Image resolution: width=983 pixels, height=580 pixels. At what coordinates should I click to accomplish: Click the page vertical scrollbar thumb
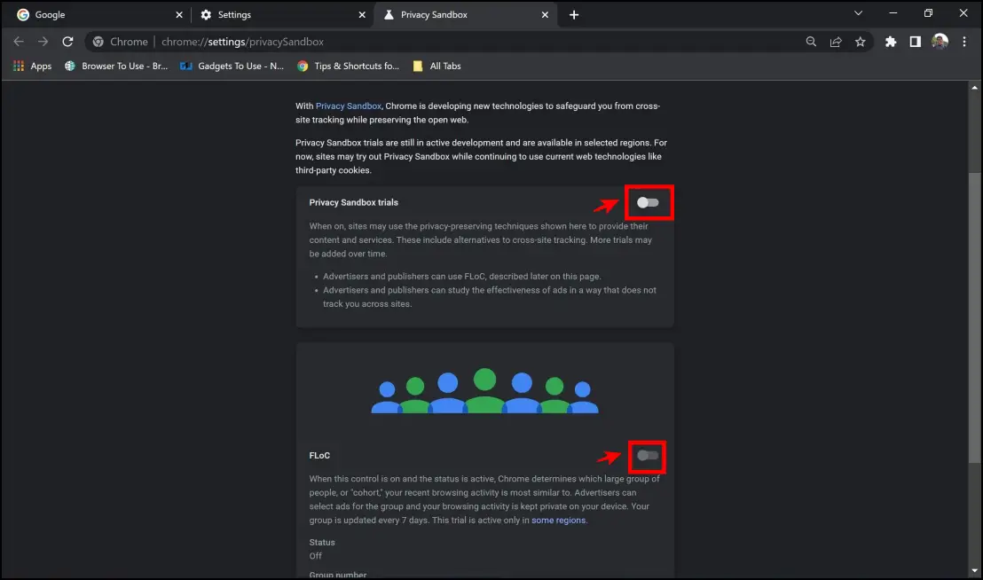tap(974, 317)
